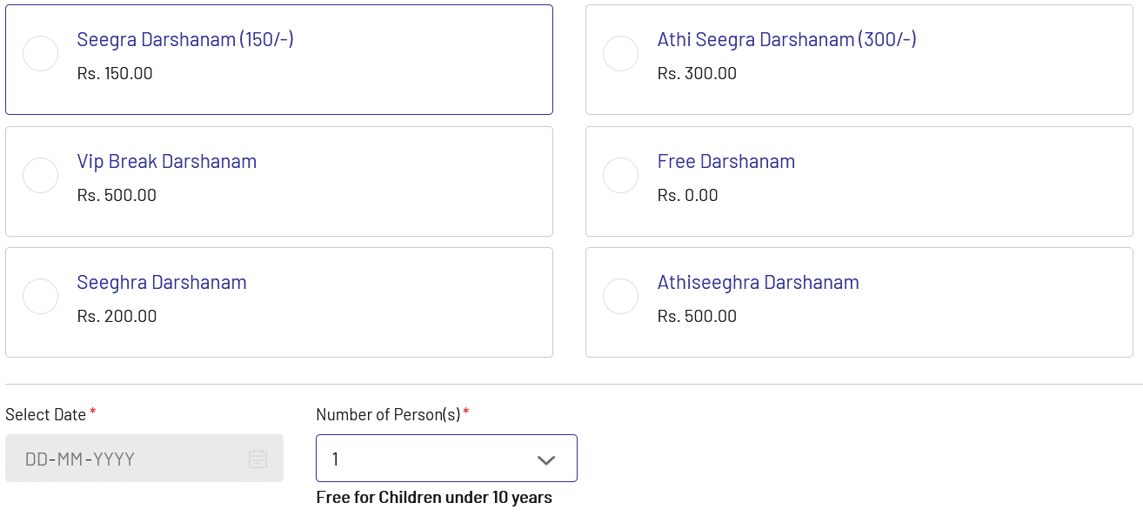Click the Seeghra Darshanam title text
Image resolution: width=1143 pixels, height=523 pixels.
[x=162, y=282]
